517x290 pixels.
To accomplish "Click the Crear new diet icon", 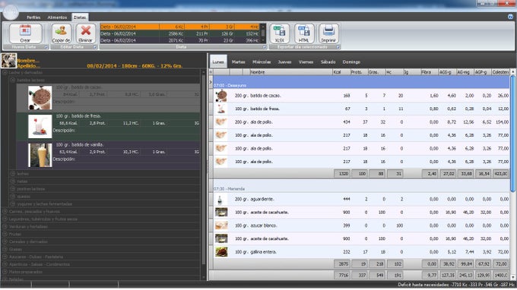I will [25, 33].
